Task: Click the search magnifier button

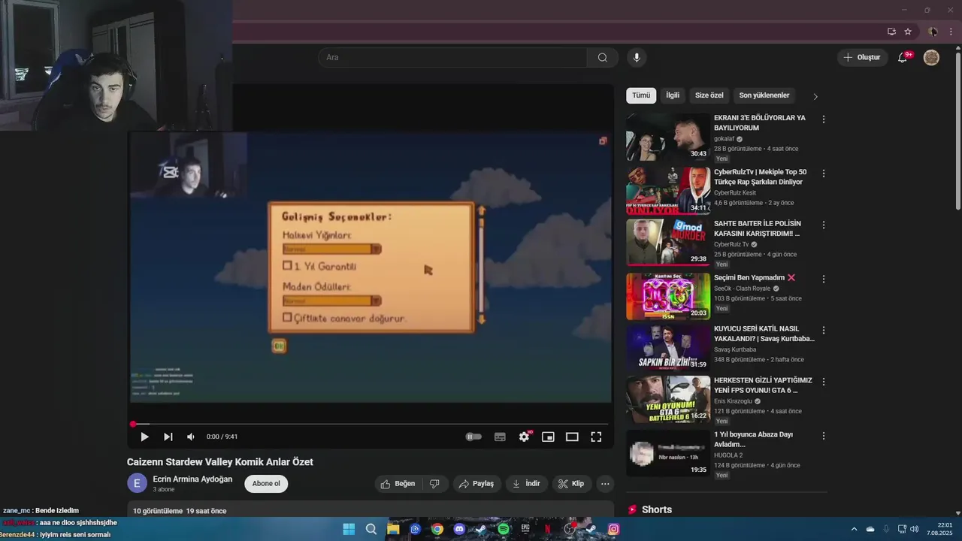Action: click(602, 58)
